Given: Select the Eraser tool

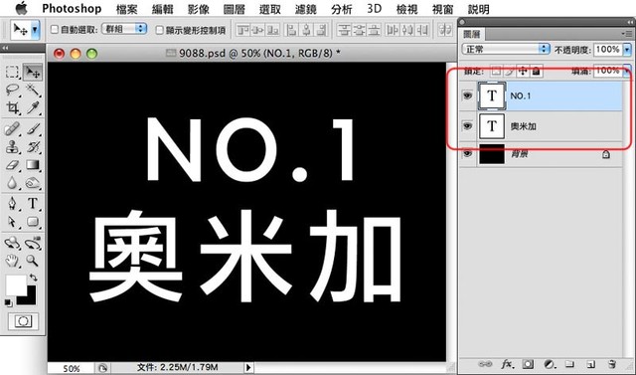Looking at the screenshot, I should click(x=12, y=165).
